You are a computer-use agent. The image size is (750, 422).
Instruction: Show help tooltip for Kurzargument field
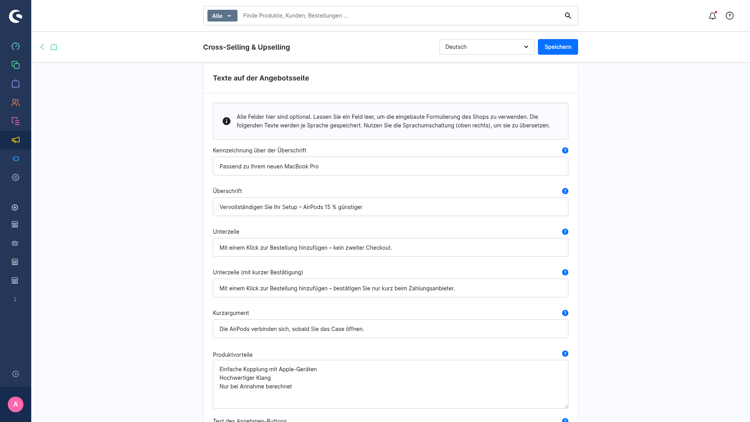pos(565,313)
